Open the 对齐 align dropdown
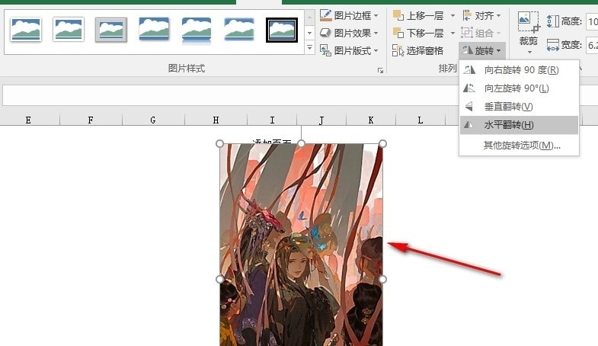The width and height of the screenshot is (598, 346). point(482,16)
